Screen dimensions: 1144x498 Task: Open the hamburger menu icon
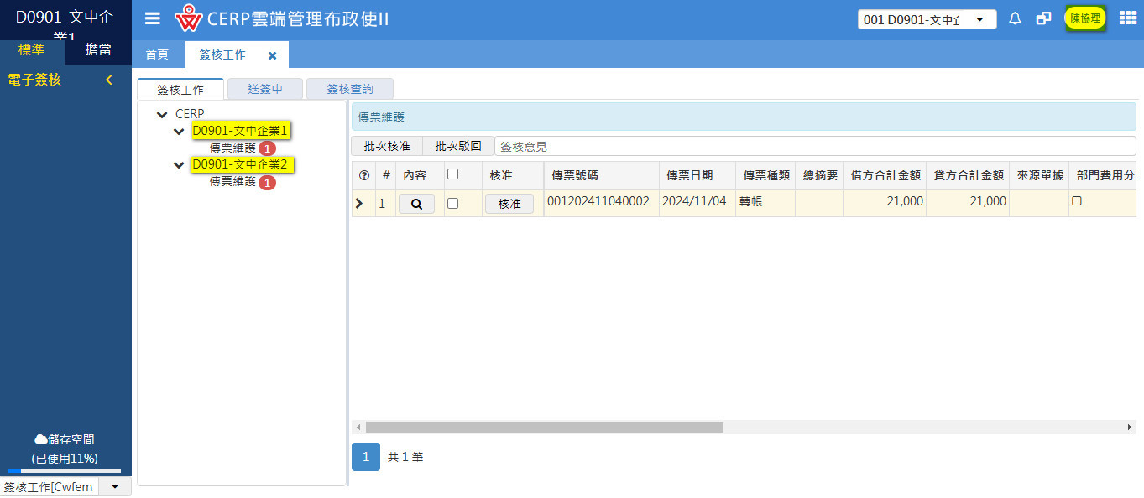(x=152, y=18)
